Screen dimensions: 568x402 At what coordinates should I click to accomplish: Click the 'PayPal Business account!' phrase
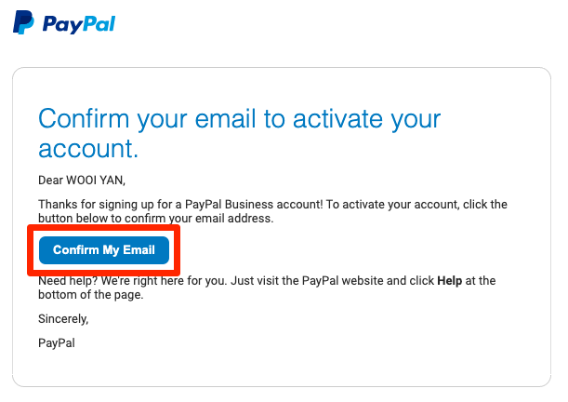point(254,204)
